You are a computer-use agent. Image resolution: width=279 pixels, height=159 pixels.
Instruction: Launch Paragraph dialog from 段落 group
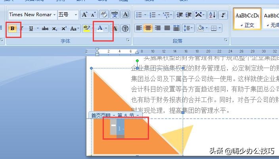pyautogui.click(x=226, y=40)
